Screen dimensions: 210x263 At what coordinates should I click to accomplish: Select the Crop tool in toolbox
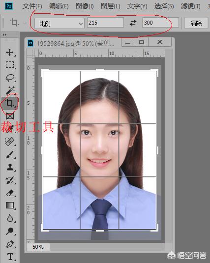tap(9, 103)
